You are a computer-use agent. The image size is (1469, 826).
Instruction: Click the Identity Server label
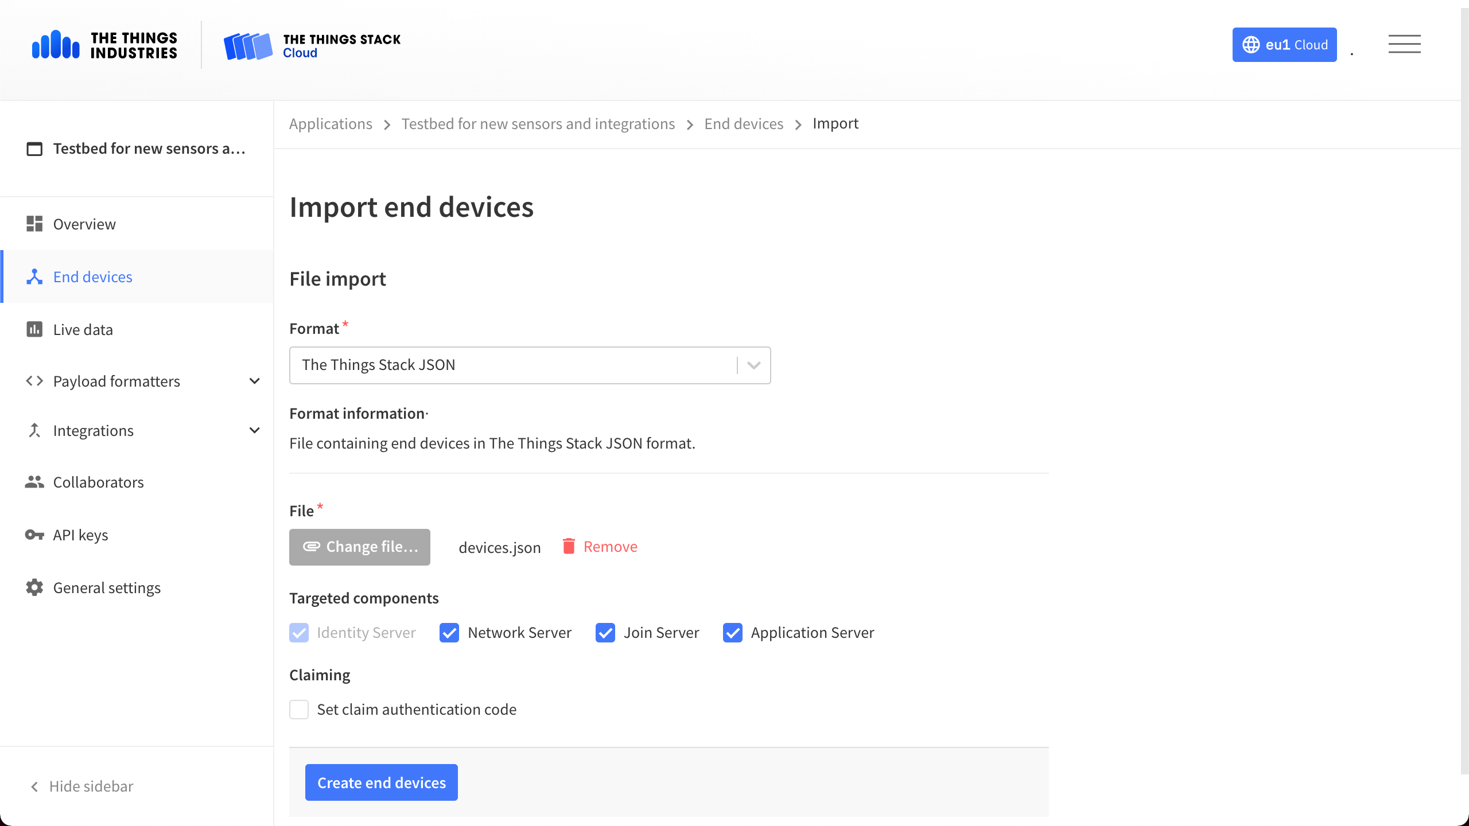pos(366,633)
